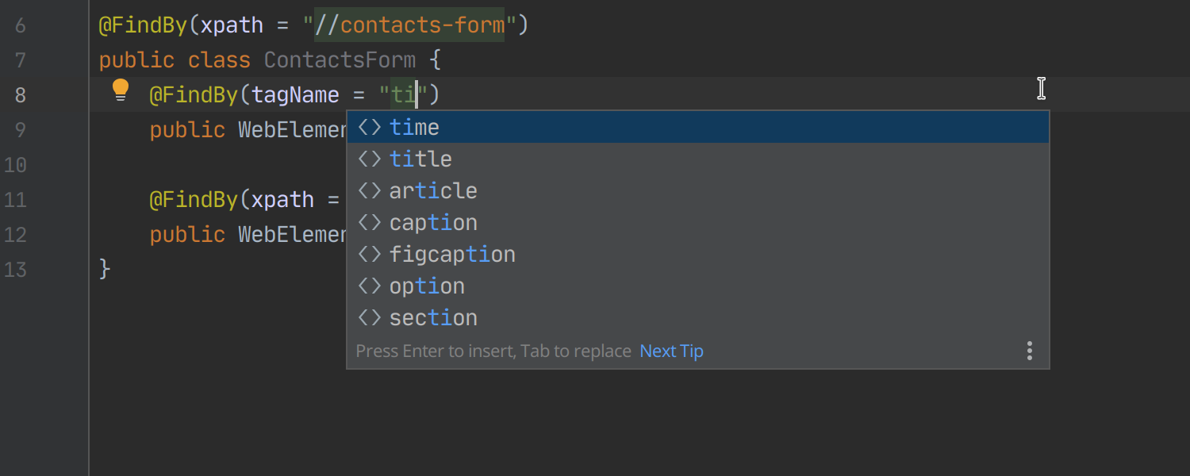Image resolution: width=1190 pixels, height=476 pixels.
Task: Click the tag icon beside option
Action: point(370,286)
